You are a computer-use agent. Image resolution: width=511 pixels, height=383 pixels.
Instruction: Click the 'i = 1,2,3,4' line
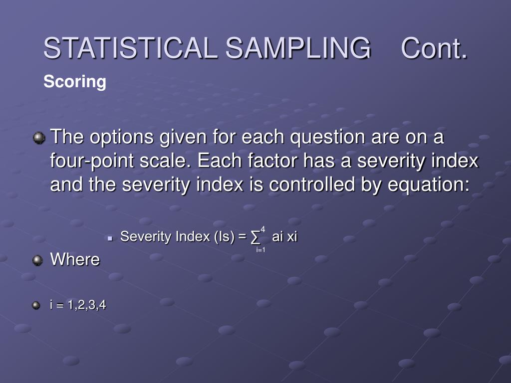click(x=78, y=305)
